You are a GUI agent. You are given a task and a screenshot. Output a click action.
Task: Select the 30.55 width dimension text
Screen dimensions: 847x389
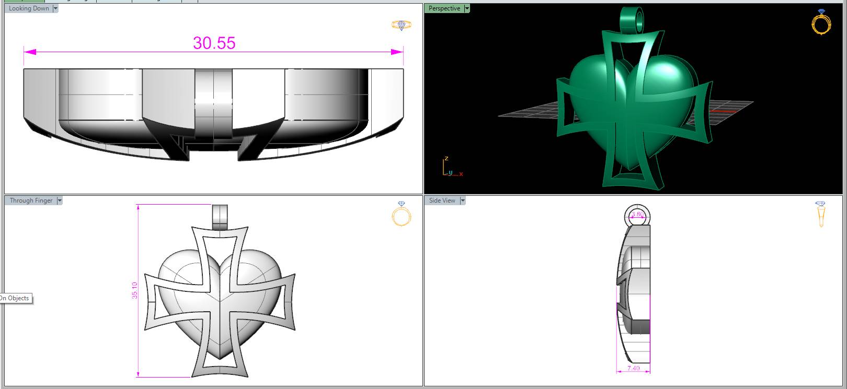(214, 43)
